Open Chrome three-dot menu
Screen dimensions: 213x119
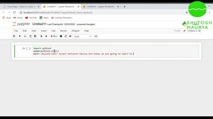(x=209, y=13)
